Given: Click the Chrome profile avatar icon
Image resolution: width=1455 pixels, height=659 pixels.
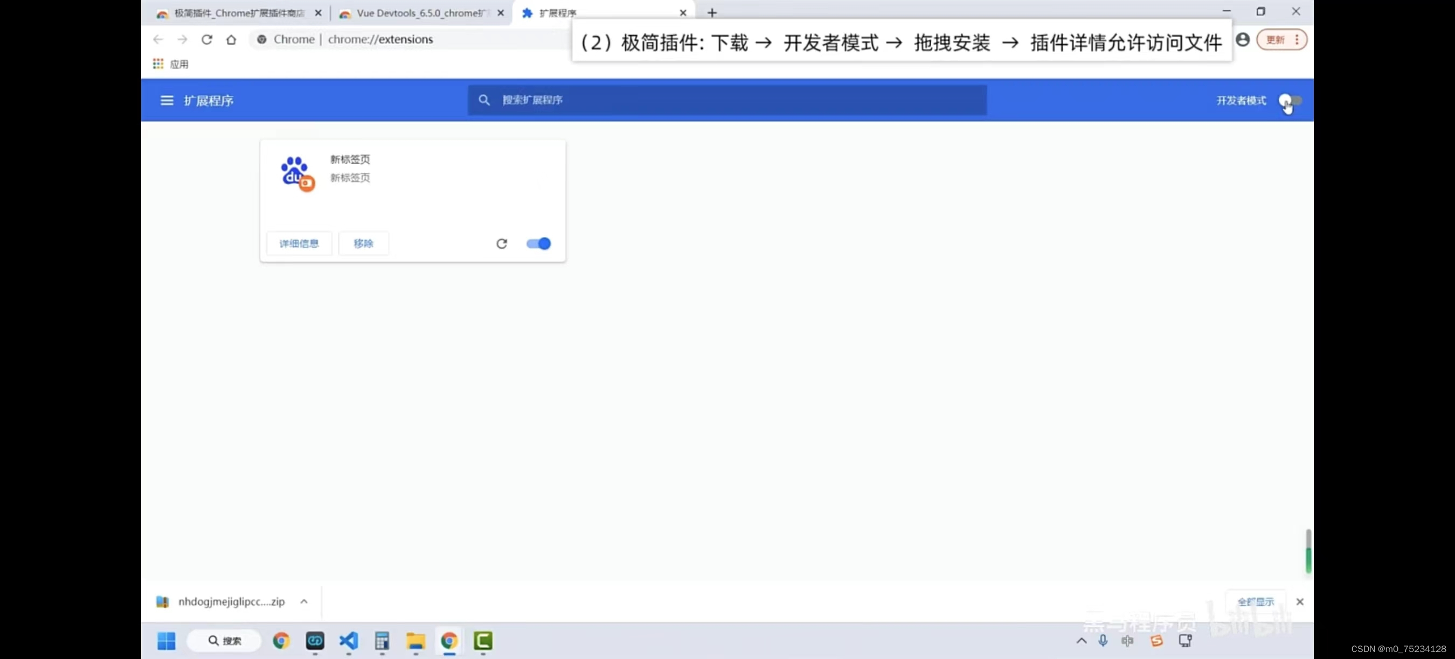Looking at the screenshot, I should tap(1243, 39).
